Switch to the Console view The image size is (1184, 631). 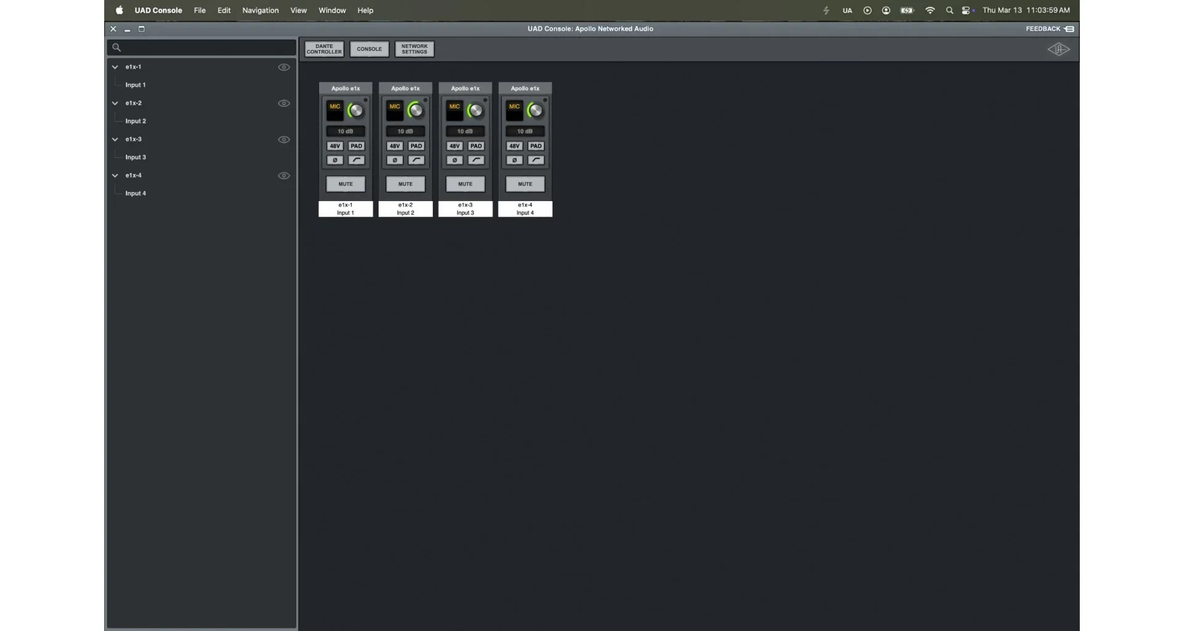pyautogui.click(x=369, y=49)
